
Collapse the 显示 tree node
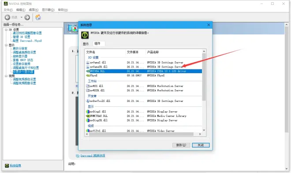pyautogui.click(x=6, y=45)
